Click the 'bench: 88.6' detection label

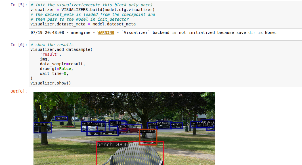(x=112, y=144)
